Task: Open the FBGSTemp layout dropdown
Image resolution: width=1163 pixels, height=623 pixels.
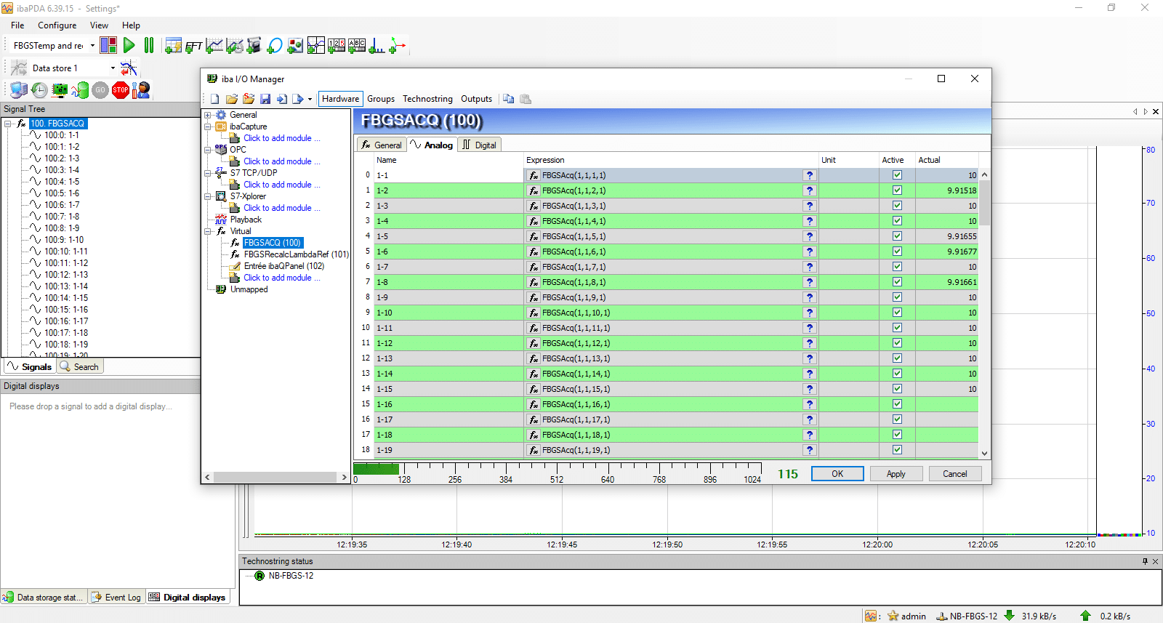Action: (92, 45)
